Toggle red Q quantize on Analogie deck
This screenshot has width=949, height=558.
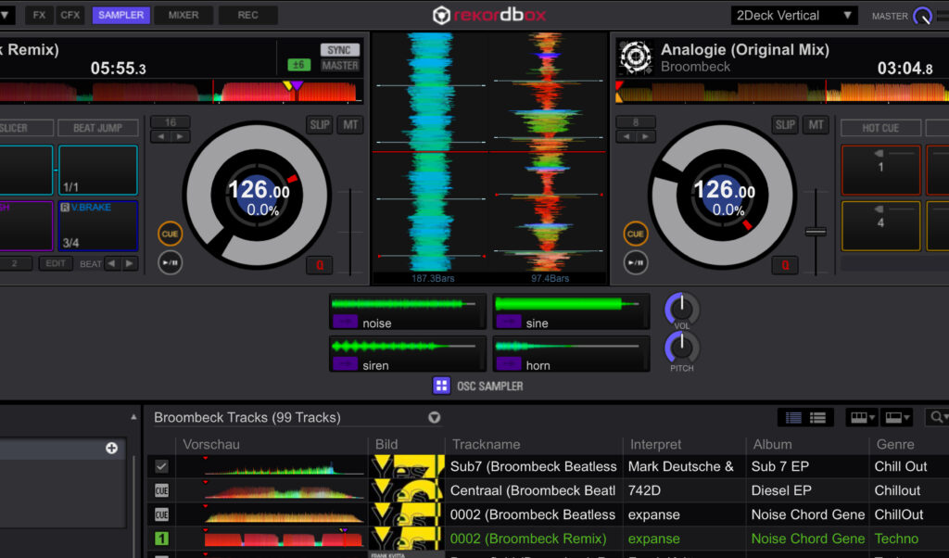[785, 264]
